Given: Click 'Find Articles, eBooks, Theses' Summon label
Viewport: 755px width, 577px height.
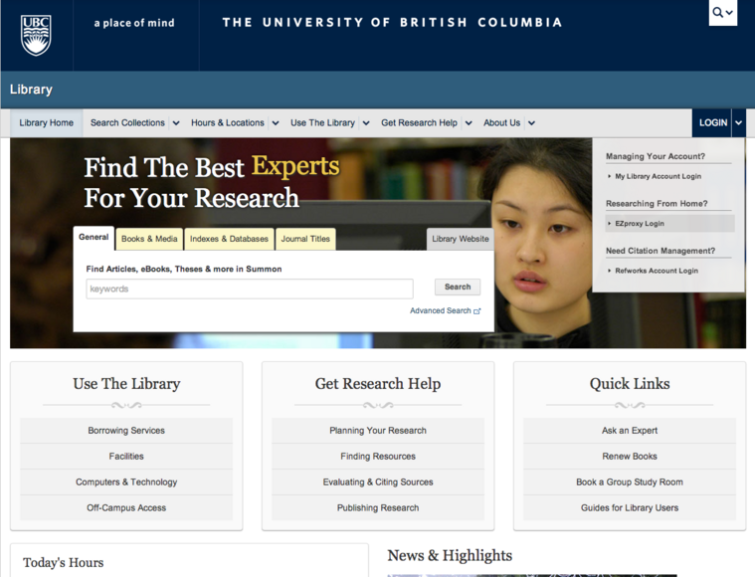Looking at the screenshot, I should point(184,270).
